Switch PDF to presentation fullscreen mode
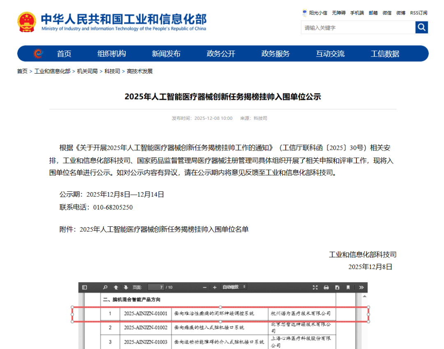 (315, 287)
